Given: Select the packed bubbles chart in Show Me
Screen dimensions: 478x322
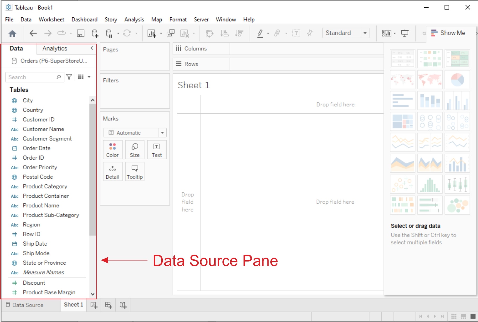Looking at the screenshot, I should (457, 205).
